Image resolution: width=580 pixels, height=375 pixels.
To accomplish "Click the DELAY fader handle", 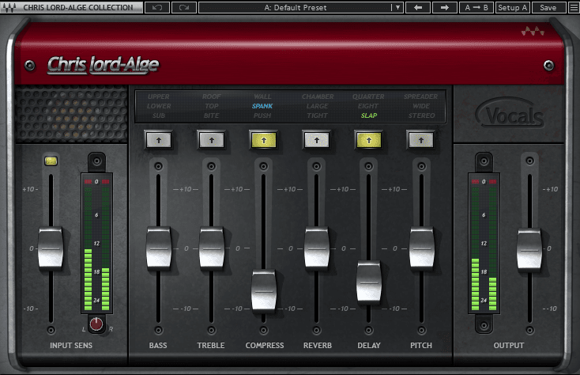I will click(369, 282).
